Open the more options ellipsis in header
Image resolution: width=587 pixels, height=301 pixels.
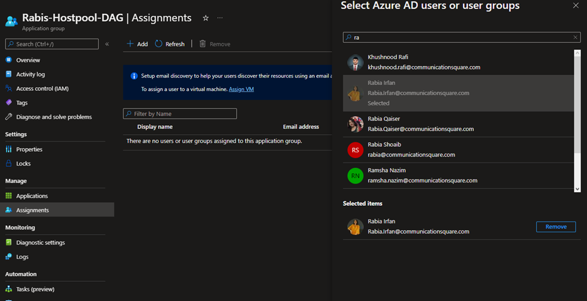click(x=220, y=18)
